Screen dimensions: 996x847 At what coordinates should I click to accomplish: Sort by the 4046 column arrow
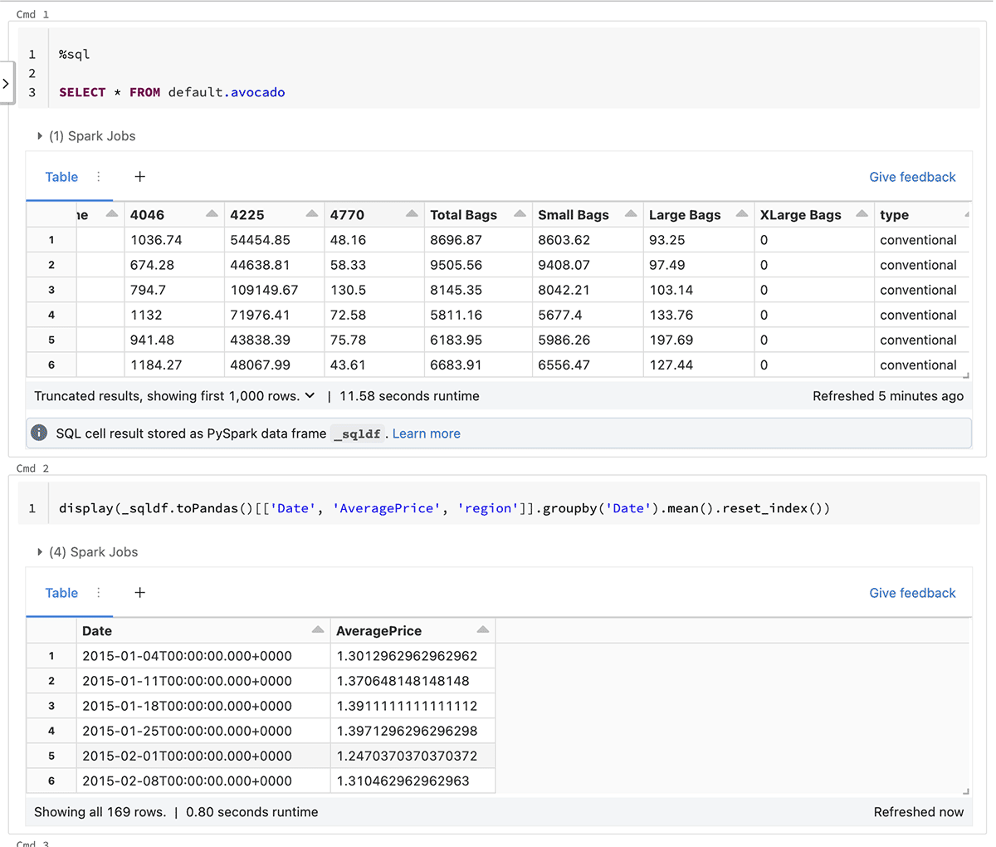click(212, 214)
